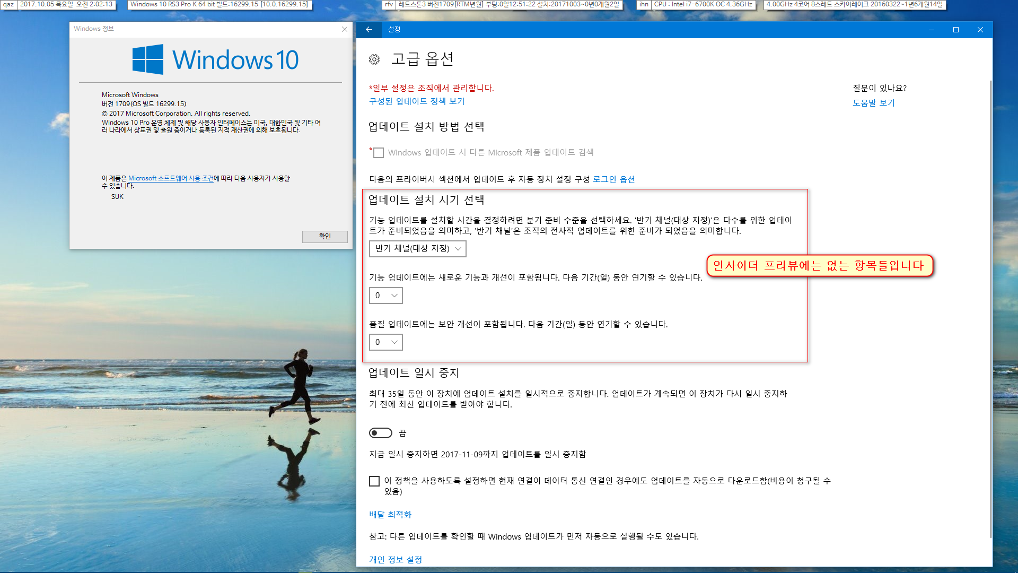
Task: Open the 도움말 보기 link
Action: (874, 103)
